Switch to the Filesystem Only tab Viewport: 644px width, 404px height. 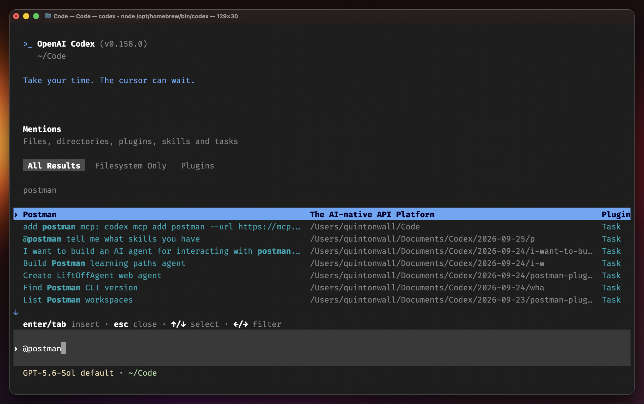click(131, 166)
